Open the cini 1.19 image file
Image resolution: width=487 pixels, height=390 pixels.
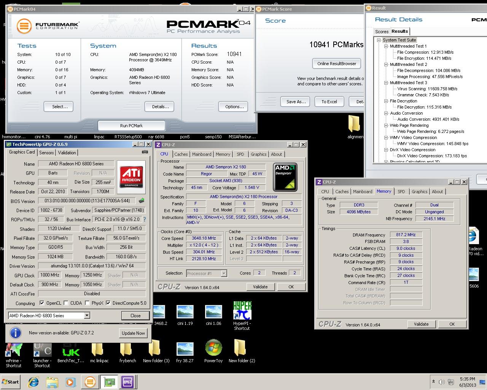pyautogui.click(x=185, y=315)
